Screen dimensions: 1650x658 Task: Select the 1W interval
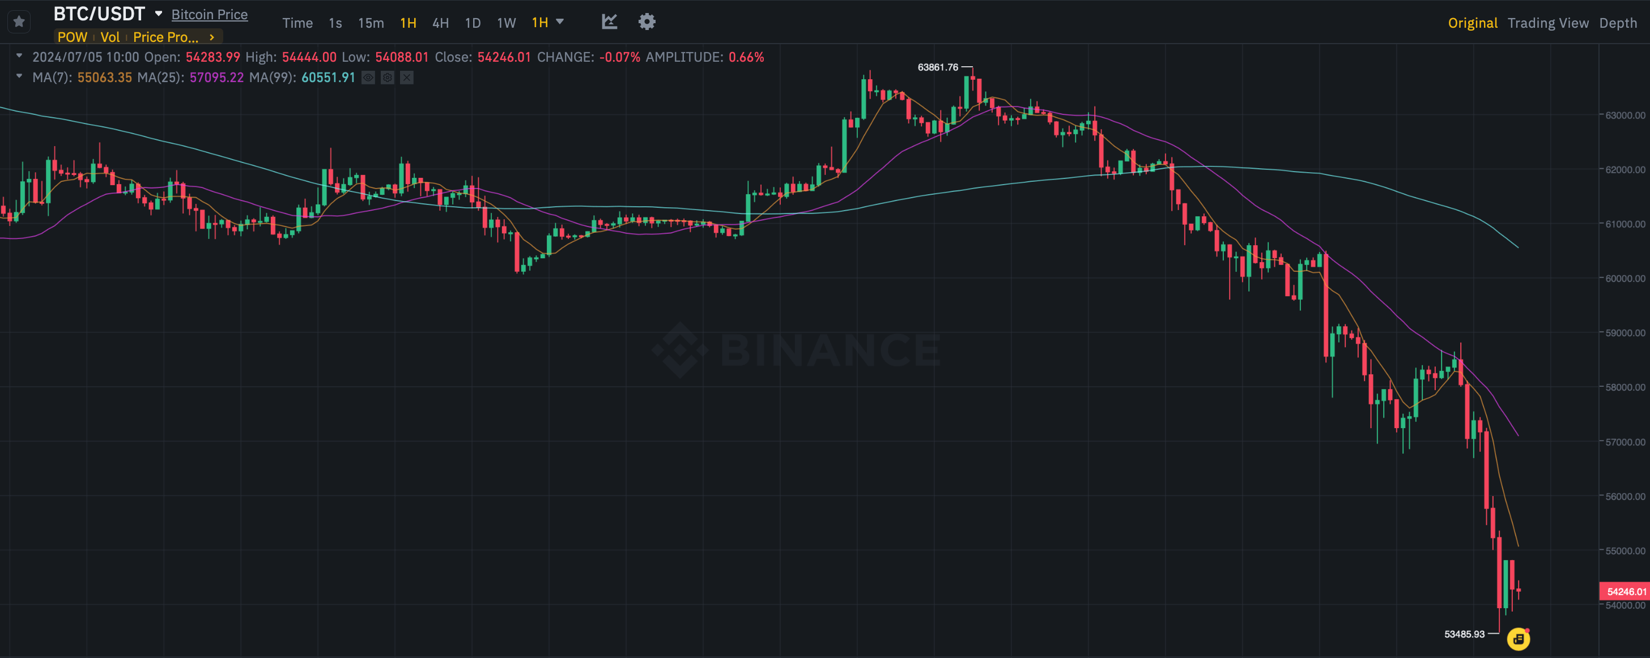(506, 23)
